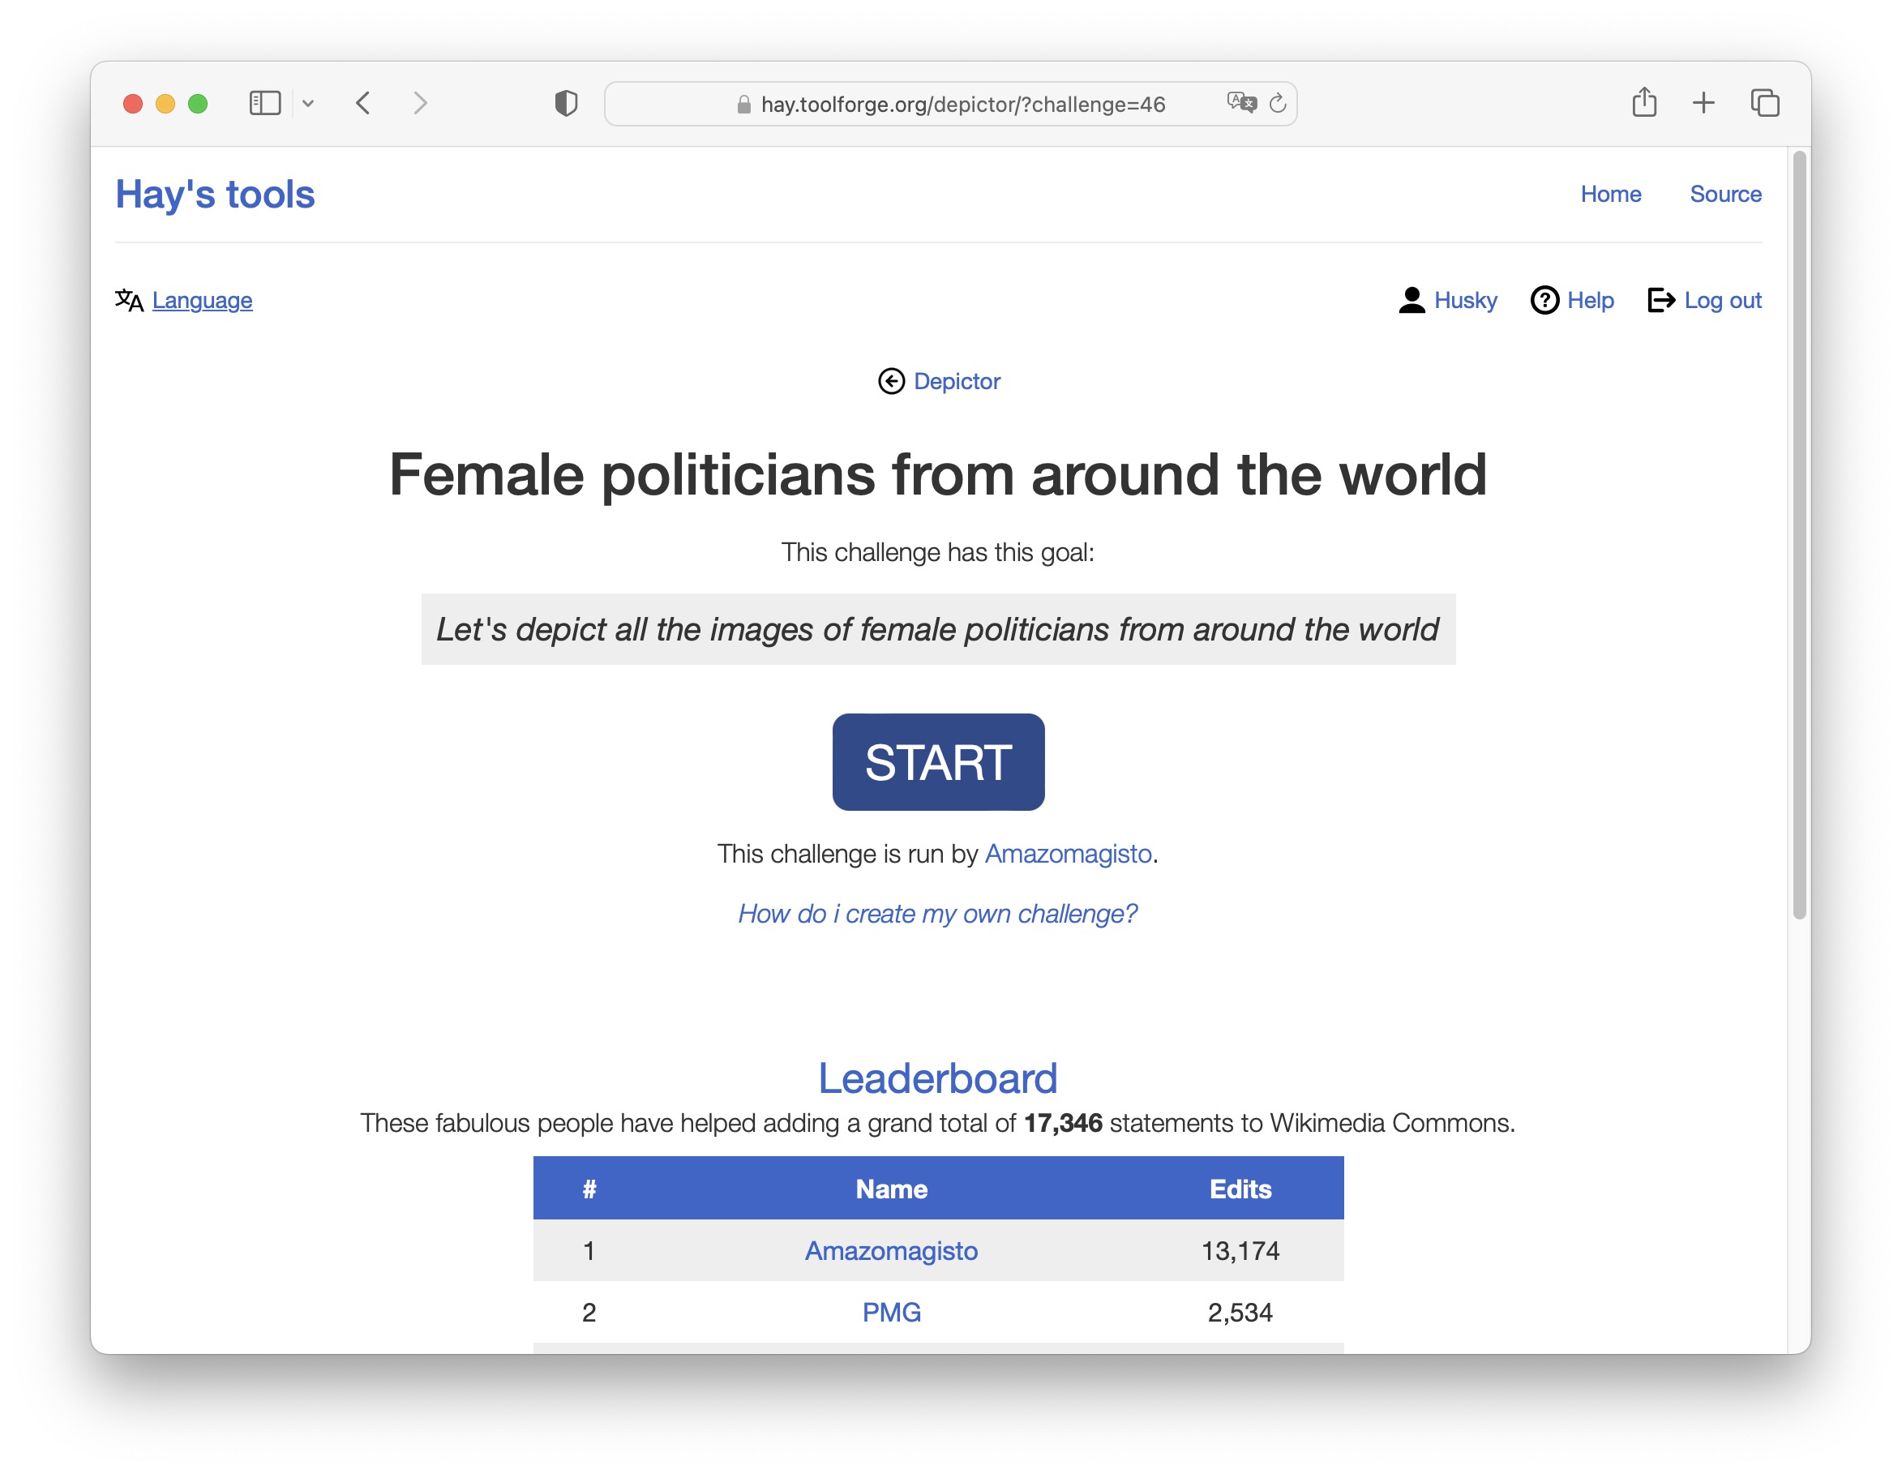Screen dimensions: 1902x1474
Task: Return to Depictor via its link
Action: coord(957,382)
